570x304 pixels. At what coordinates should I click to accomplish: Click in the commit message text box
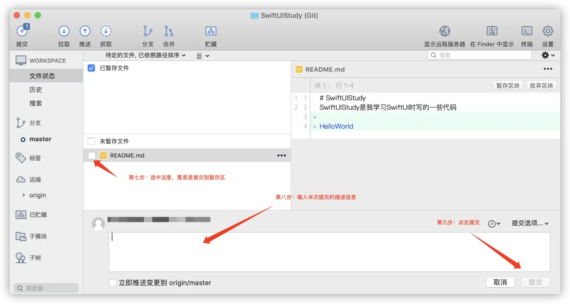click(x=329, y=252)
